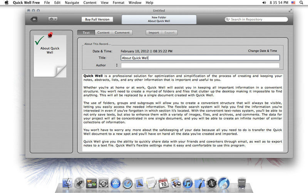Open Safari compass in dock
The height and width of the screenshot is (193, 308).
(128, 183)
